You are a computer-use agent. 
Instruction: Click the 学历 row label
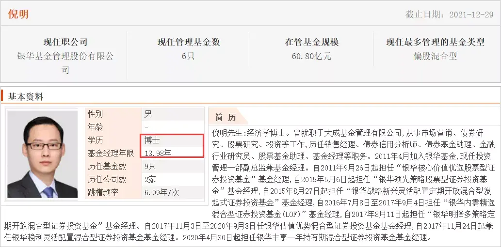(95, 140)
